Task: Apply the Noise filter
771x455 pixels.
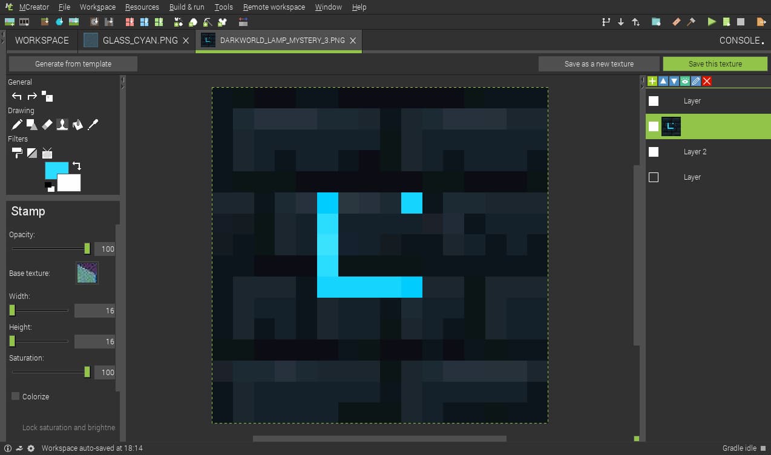Action: coord(47,152)
